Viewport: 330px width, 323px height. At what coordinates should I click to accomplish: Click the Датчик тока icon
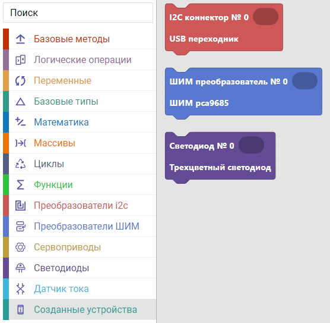[20, 289]
